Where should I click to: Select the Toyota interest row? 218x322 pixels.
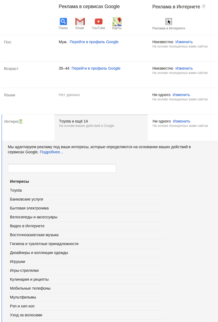click(86, 190)
